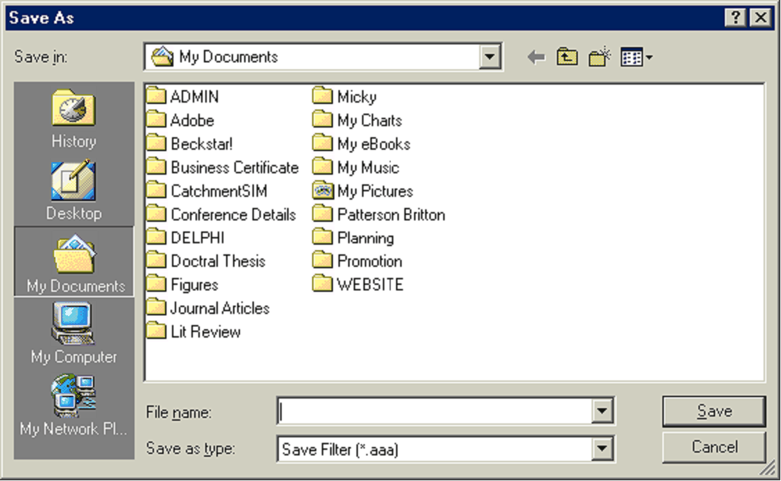This screenshot has width=781, height=481.
Task: Open the Save as type dropdown
Action: [602, 449]
